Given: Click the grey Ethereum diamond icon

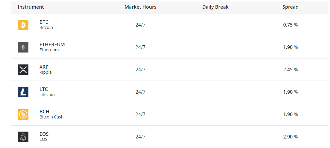Looking at the screenshot, I should (x=23, y=47).
